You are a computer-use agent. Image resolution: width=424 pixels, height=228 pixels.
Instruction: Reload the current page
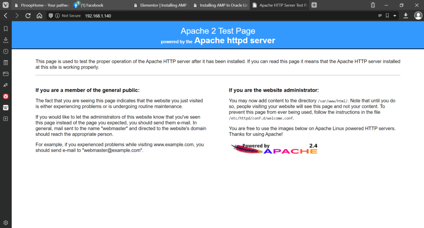[x=28, y=16]
